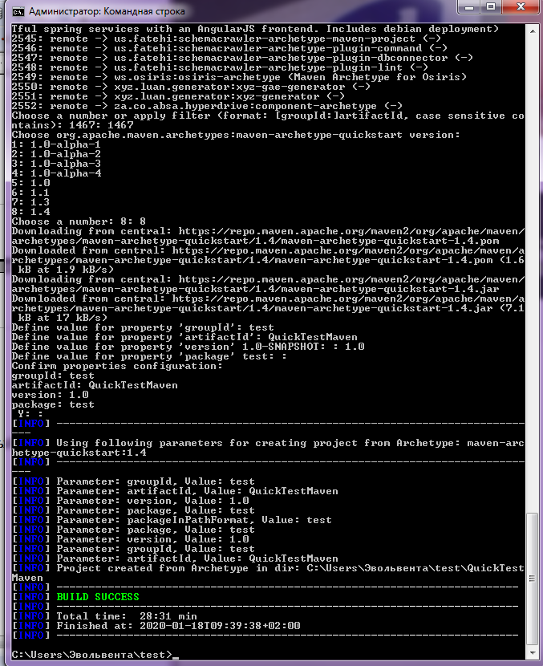Click the 'Choose a number: 8: 8' line
This screenshot has height=666, width=543.
point(79,221)
